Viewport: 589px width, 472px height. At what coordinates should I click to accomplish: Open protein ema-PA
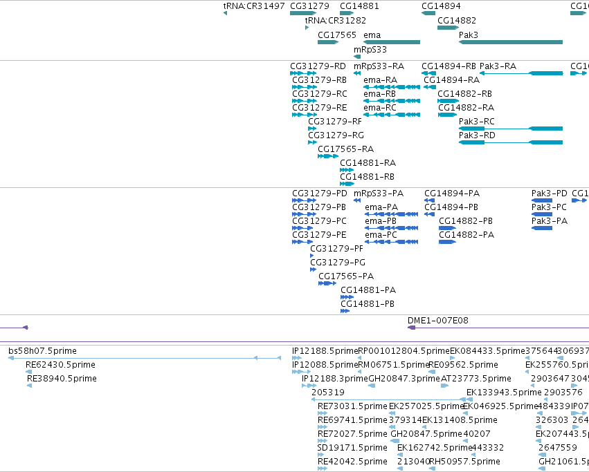point(381,207)
